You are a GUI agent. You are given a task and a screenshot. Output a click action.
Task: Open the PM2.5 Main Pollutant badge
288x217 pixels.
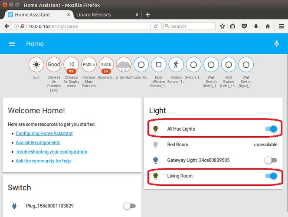click(89, 65)
